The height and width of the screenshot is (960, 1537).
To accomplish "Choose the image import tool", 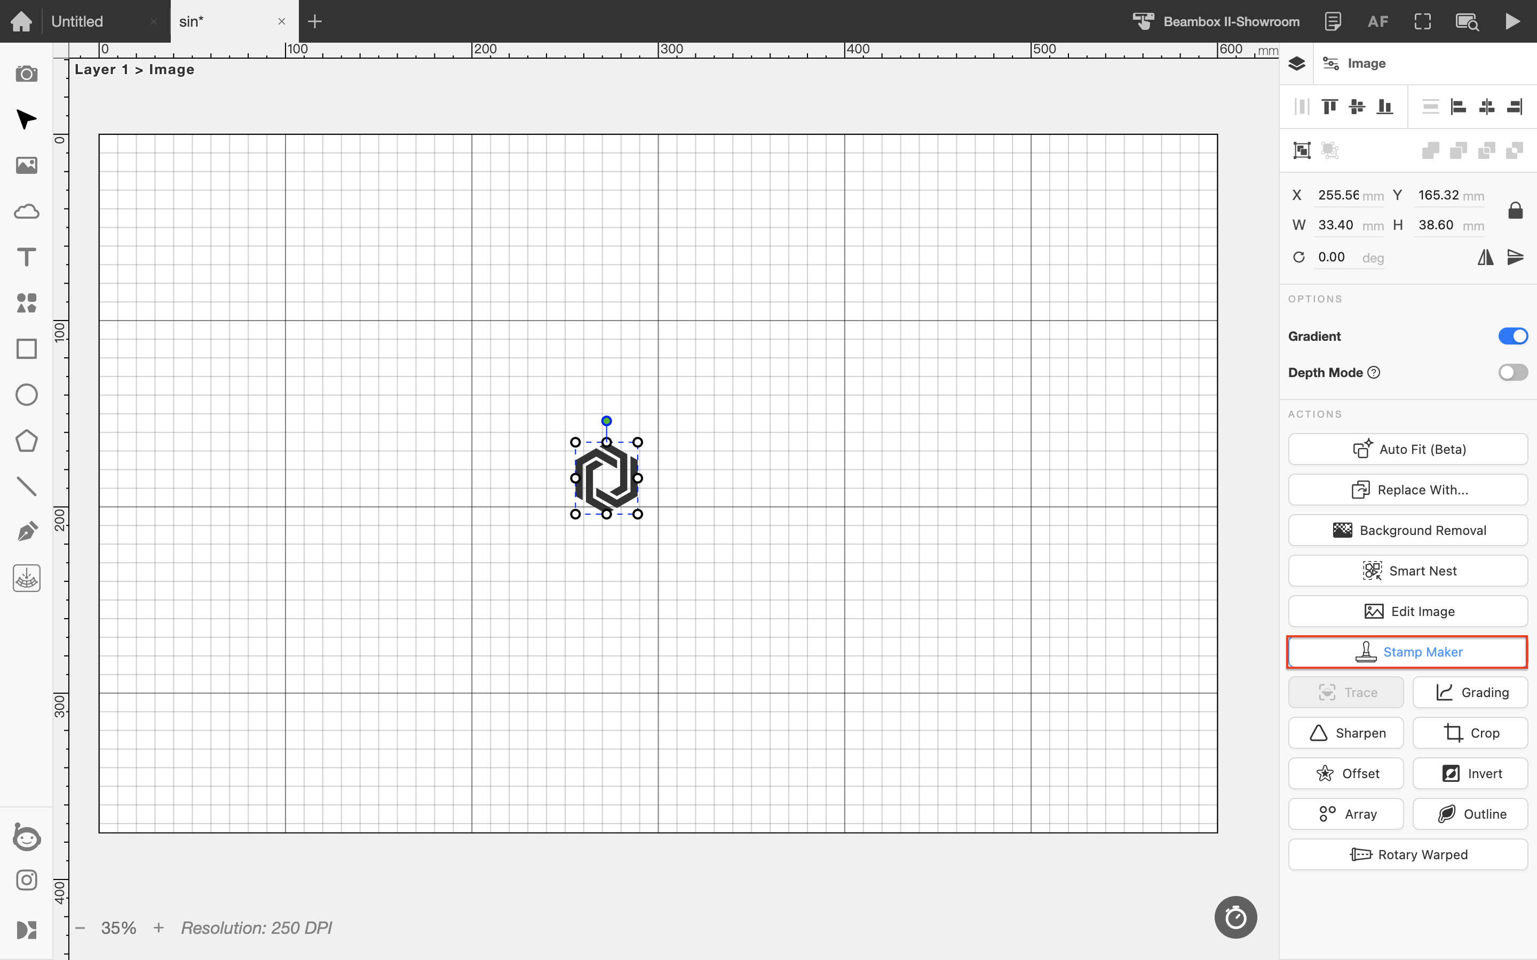I will [26, 166].
